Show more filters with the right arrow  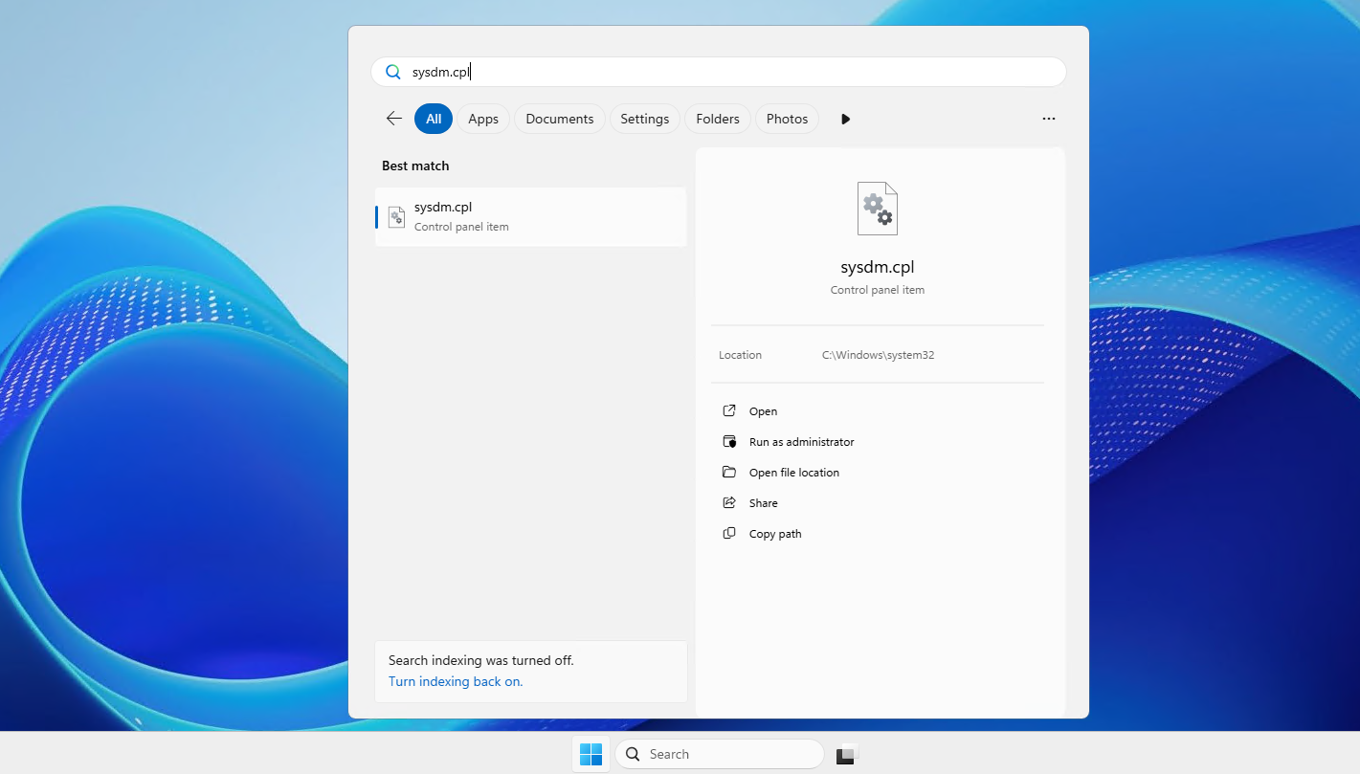point(845,119)
